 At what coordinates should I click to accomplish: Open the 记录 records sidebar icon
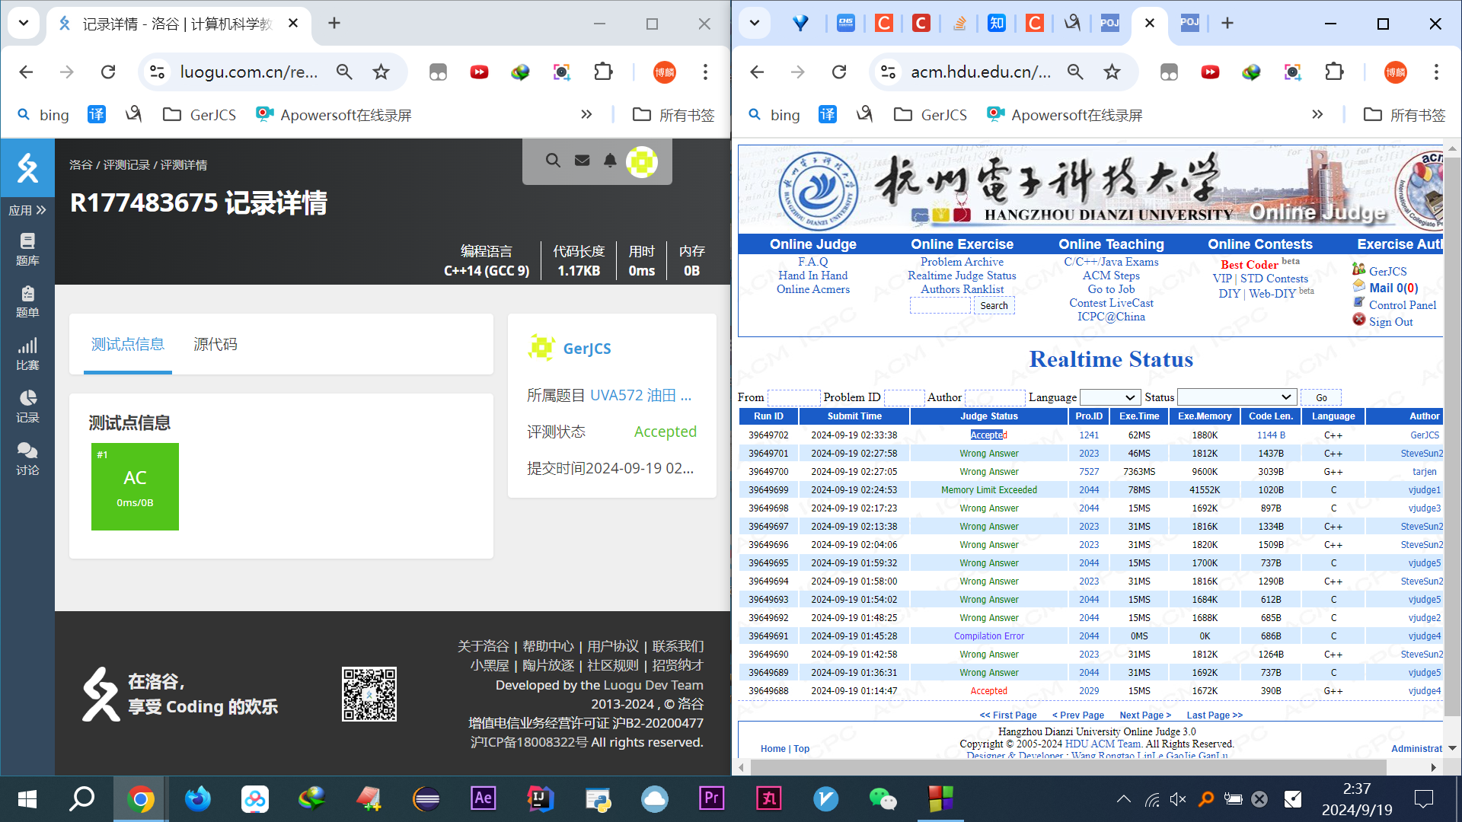pyautogui.click(x=27, y=406)
